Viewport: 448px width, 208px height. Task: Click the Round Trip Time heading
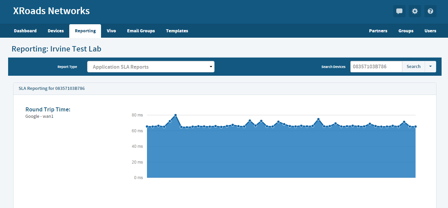[x=48, y=110]
